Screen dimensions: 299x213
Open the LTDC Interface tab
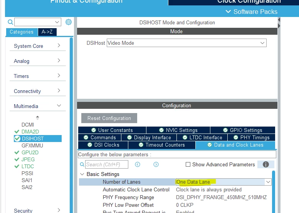202,137
